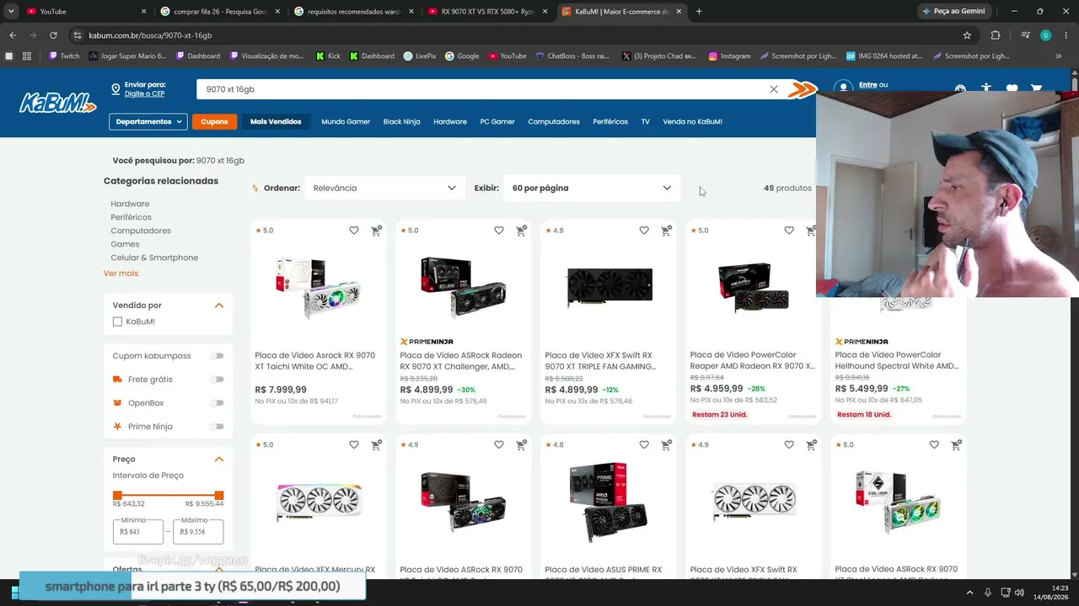The height and width of the screenshot is (606, 1079).
Task: Switch on the Prime Ninja filter
Action: 217,427
